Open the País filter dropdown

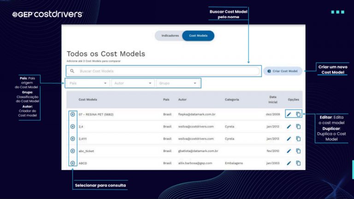tap(88, 83)
